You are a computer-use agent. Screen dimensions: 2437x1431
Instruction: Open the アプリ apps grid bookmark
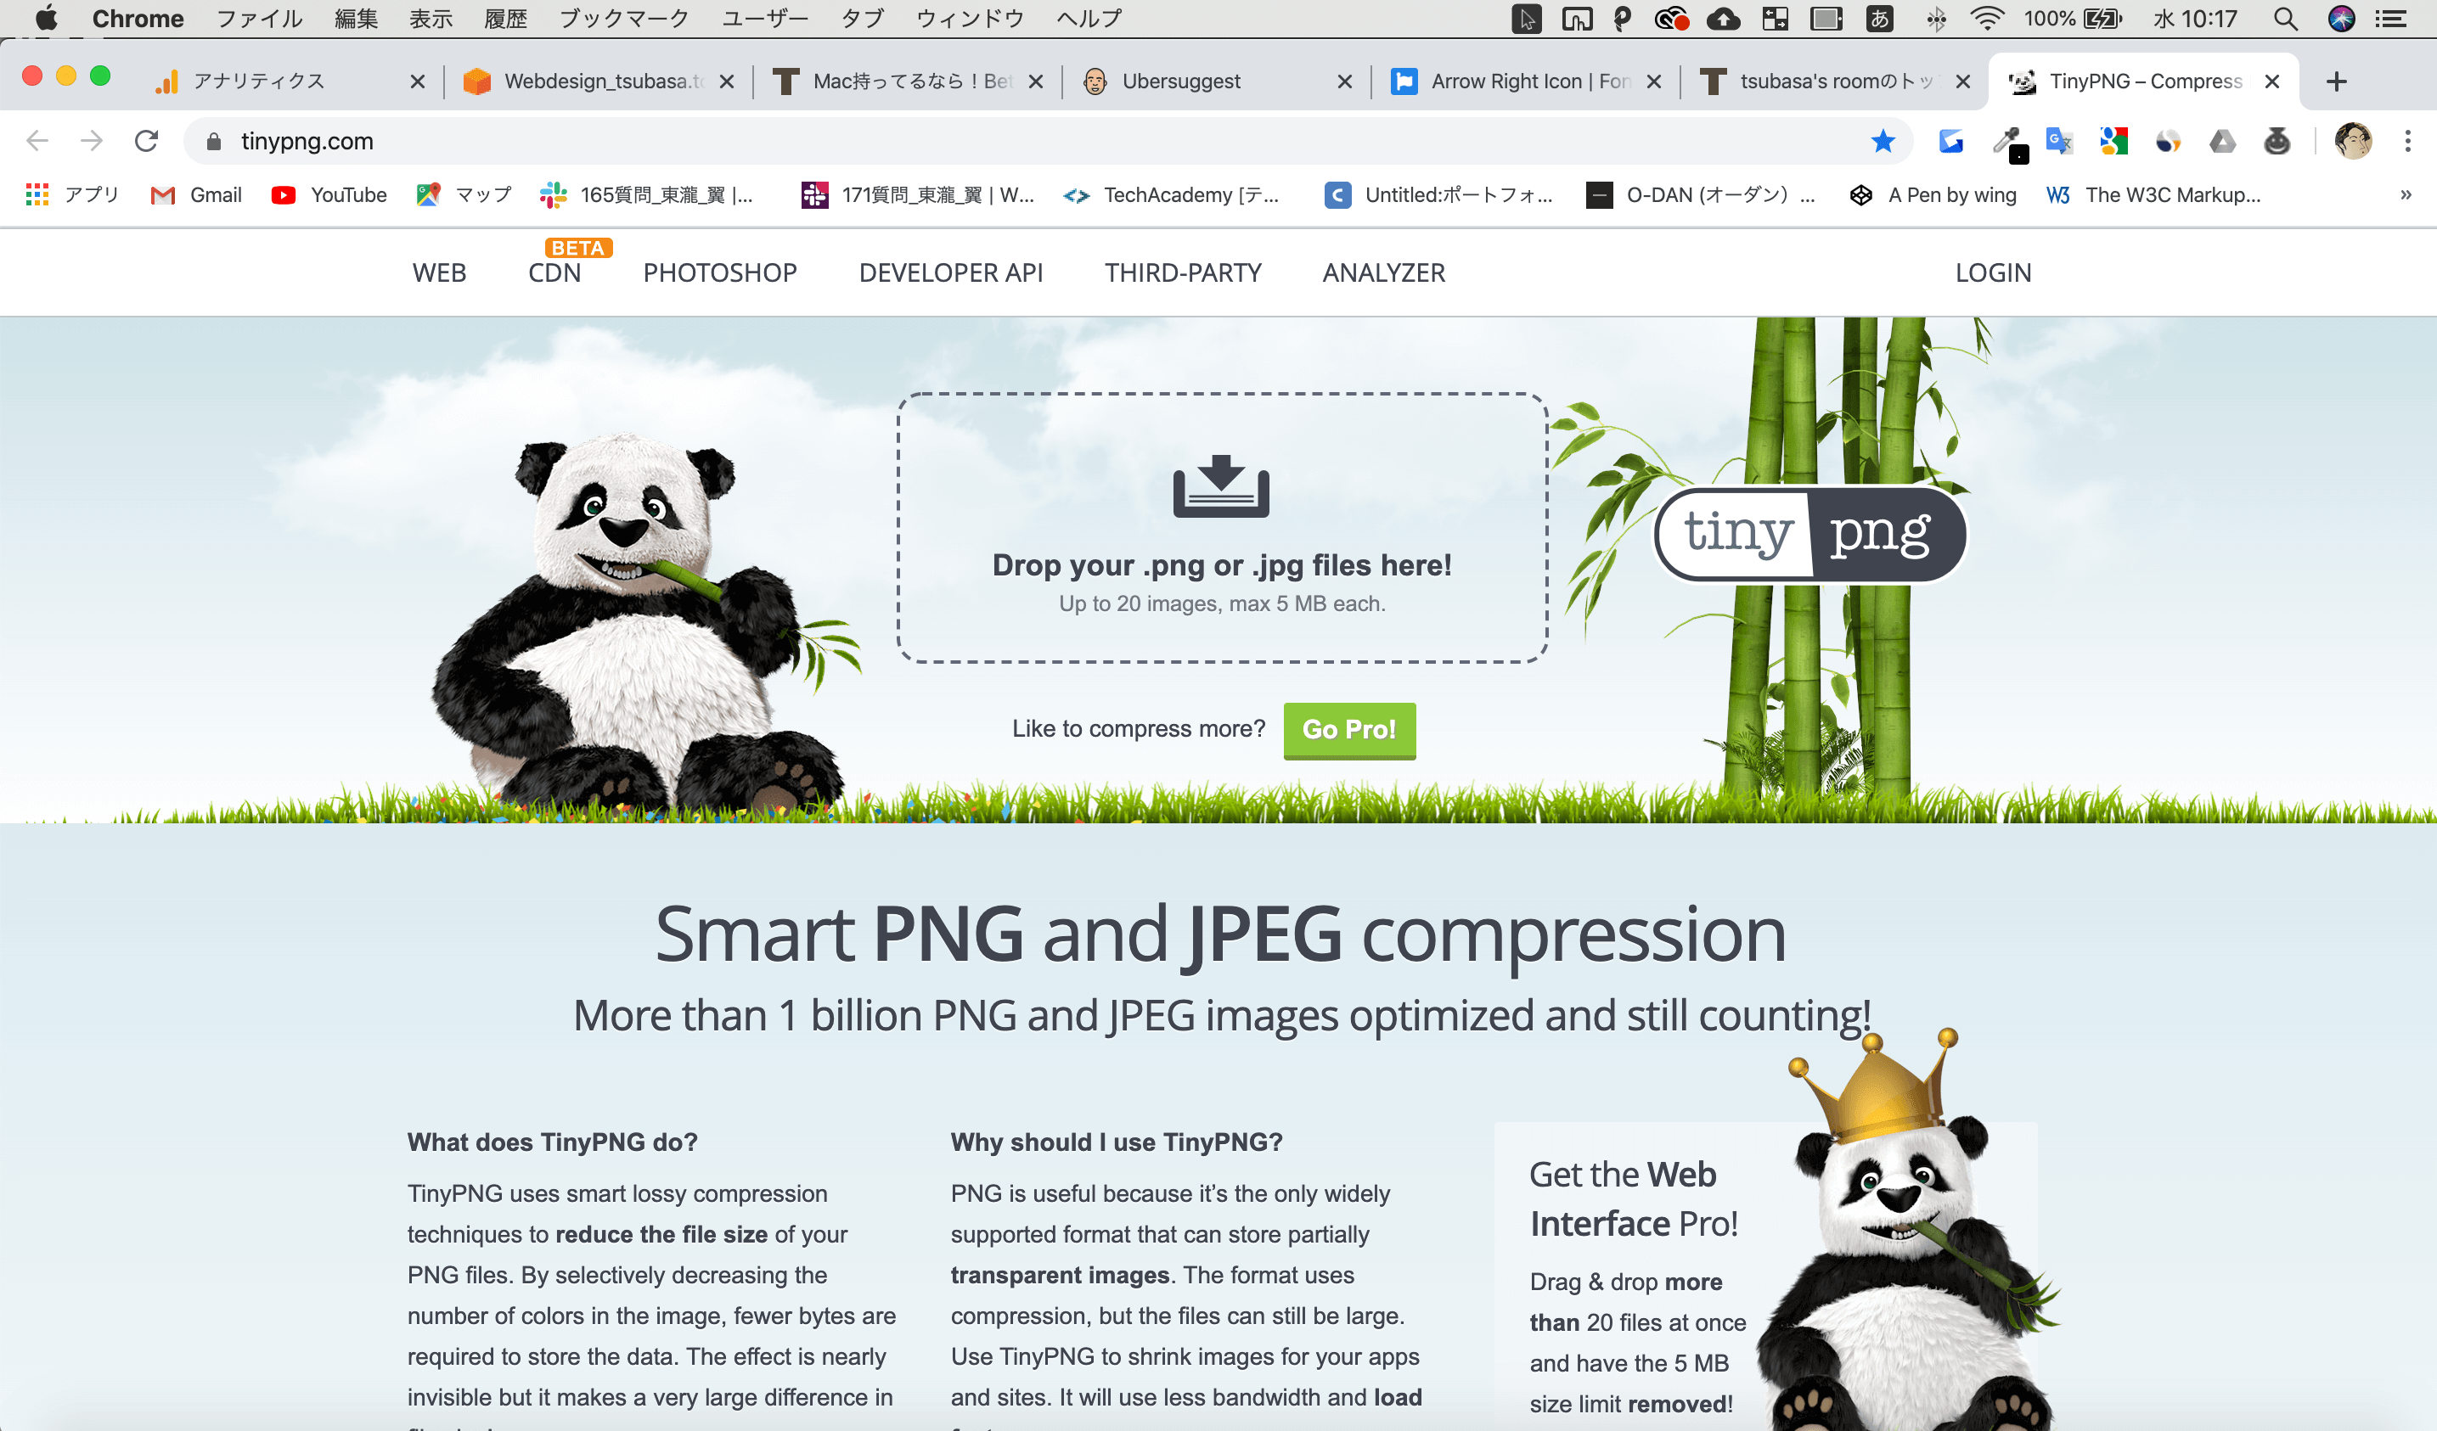point(71,195)
